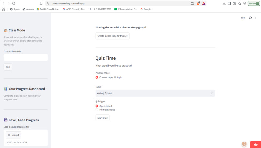
Task: Click Upload to load a progress file
Action: [x=13, y=135]
